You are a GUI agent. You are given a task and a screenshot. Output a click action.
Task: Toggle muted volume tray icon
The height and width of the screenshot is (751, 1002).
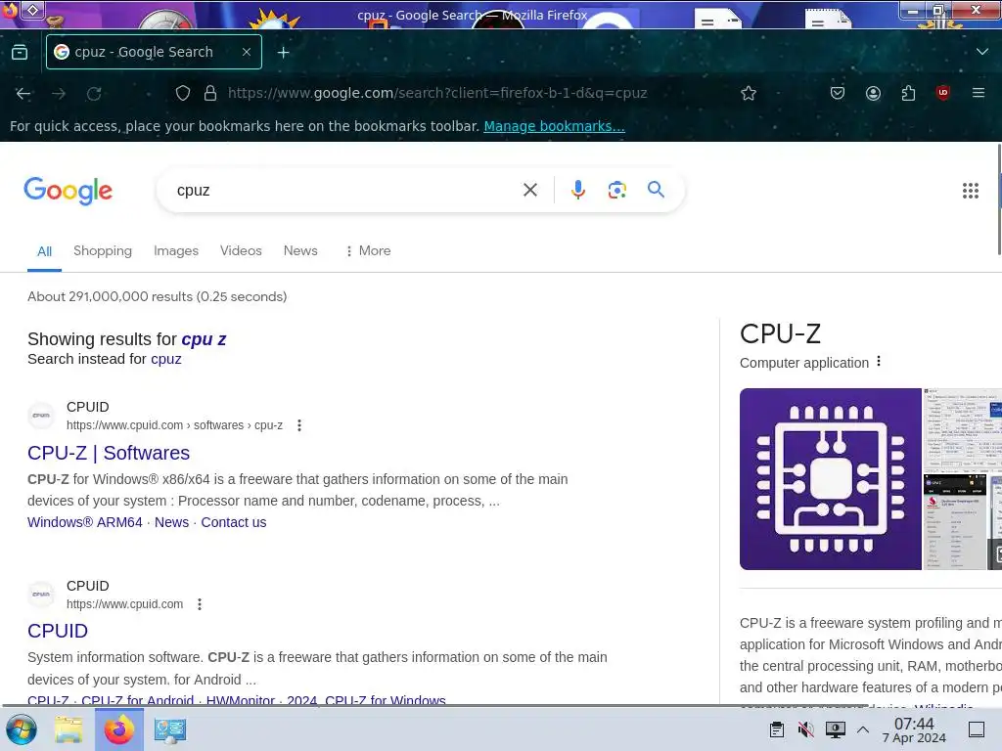[x=806, y=729]
